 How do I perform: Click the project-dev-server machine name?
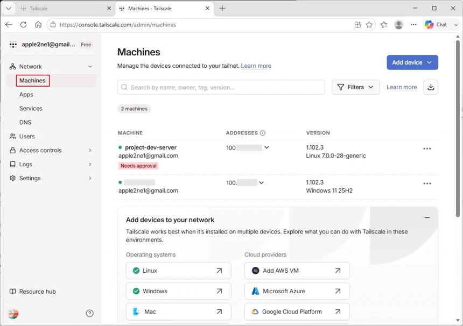tap(151, 147)
